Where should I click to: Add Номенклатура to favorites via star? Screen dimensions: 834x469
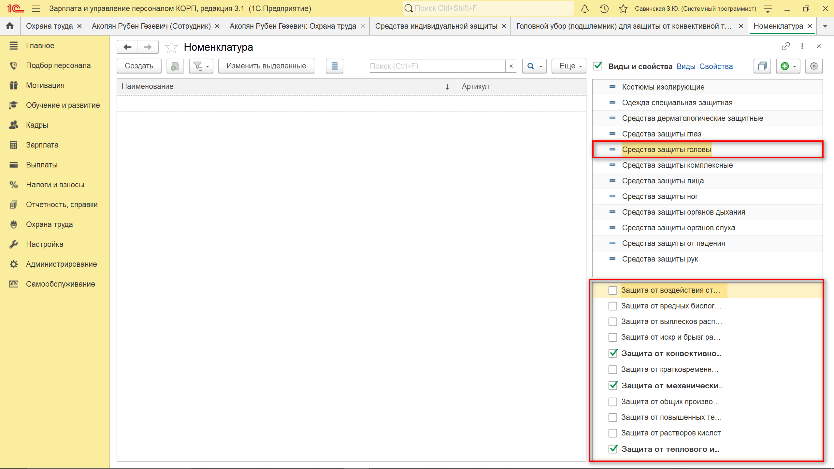[171, 48]
